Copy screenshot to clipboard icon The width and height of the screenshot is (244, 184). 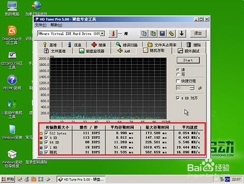coord(153,34)
